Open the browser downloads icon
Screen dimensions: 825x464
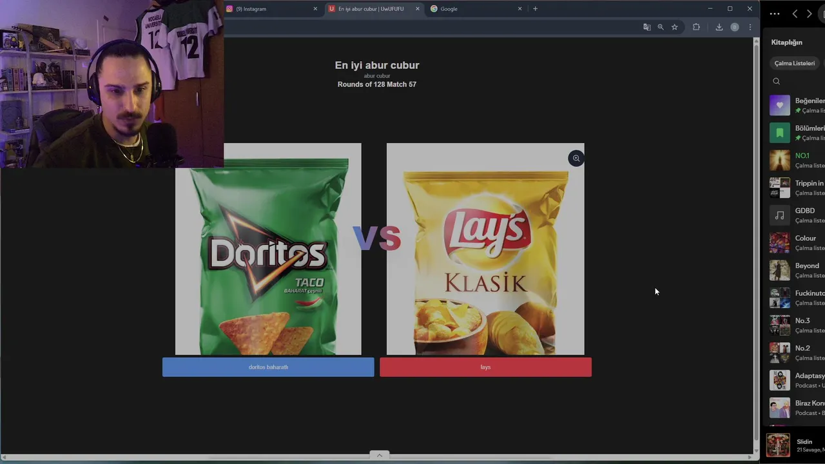719,27
